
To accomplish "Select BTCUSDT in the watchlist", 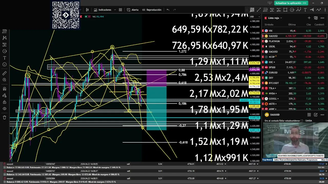I will [294, 83].
